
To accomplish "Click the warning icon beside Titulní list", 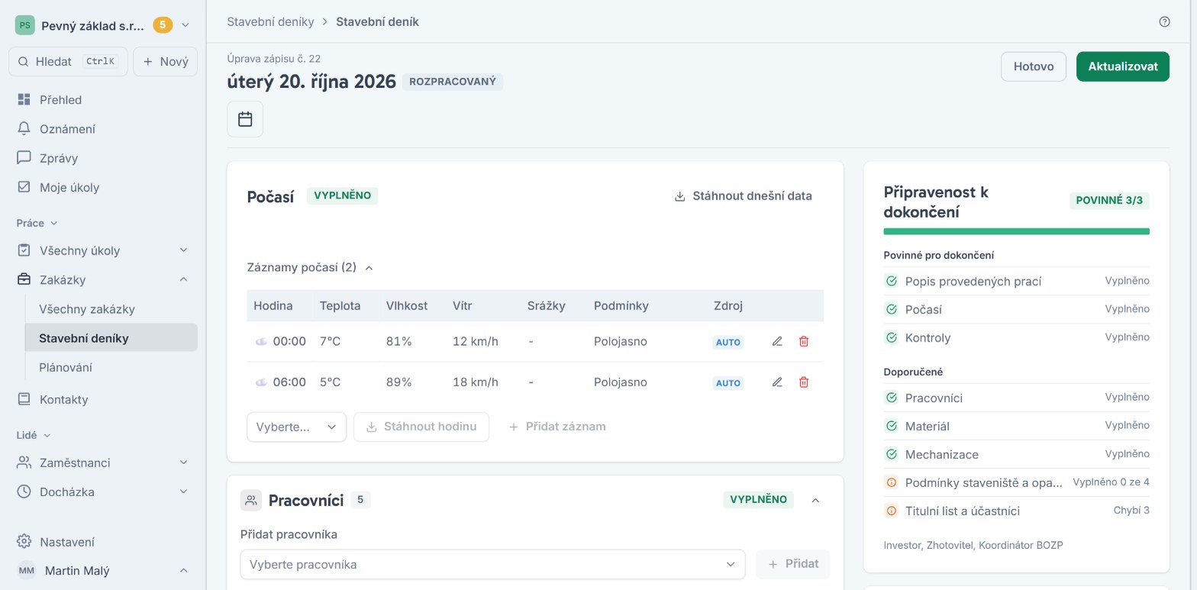I will click(891, 511).
